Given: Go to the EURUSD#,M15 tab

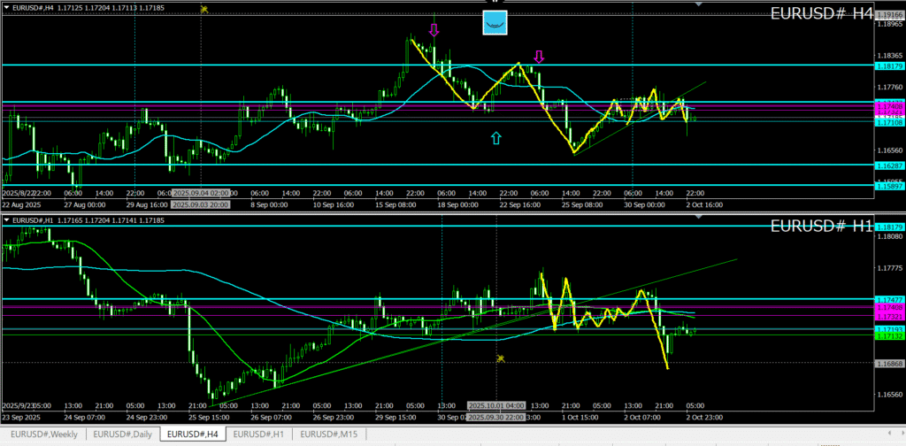Looking at the screenshot, I should point(327,434).
